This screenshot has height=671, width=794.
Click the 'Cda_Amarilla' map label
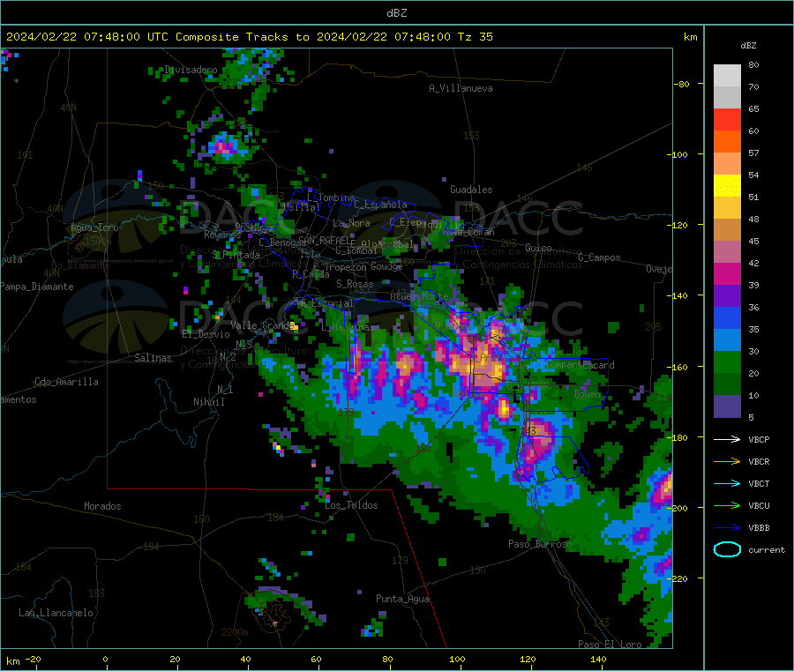point(66,382)
